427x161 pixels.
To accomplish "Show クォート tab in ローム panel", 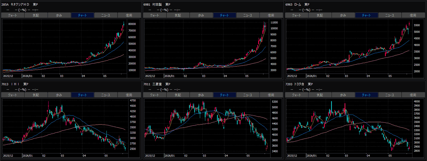I will coord(297,15).
